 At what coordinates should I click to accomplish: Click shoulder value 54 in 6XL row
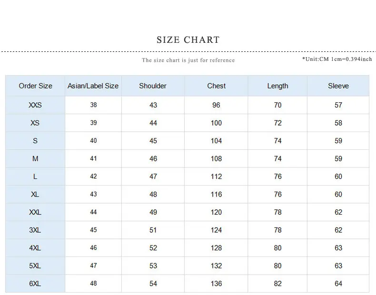153,284
